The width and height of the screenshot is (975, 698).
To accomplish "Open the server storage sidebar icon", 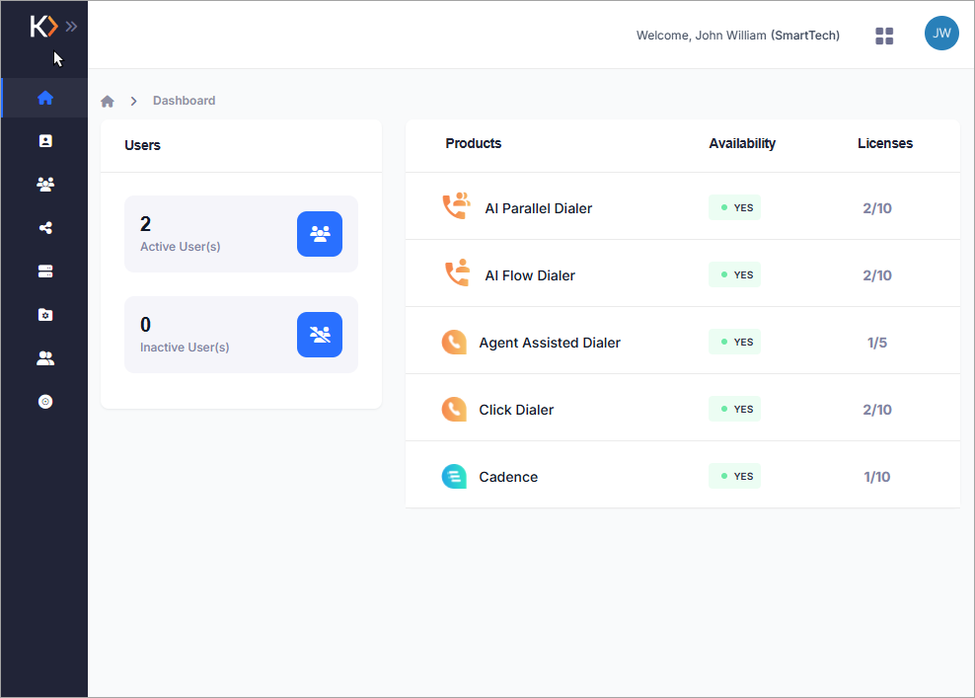I will click(44, 271).
